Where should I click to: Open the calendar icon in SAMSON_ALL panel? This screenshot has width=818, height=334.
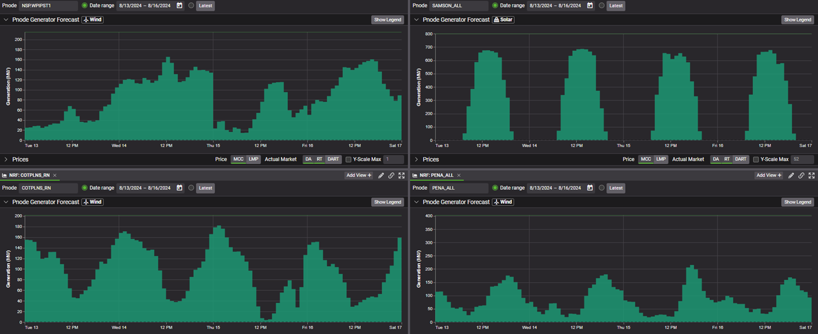[x=590, y=6]
